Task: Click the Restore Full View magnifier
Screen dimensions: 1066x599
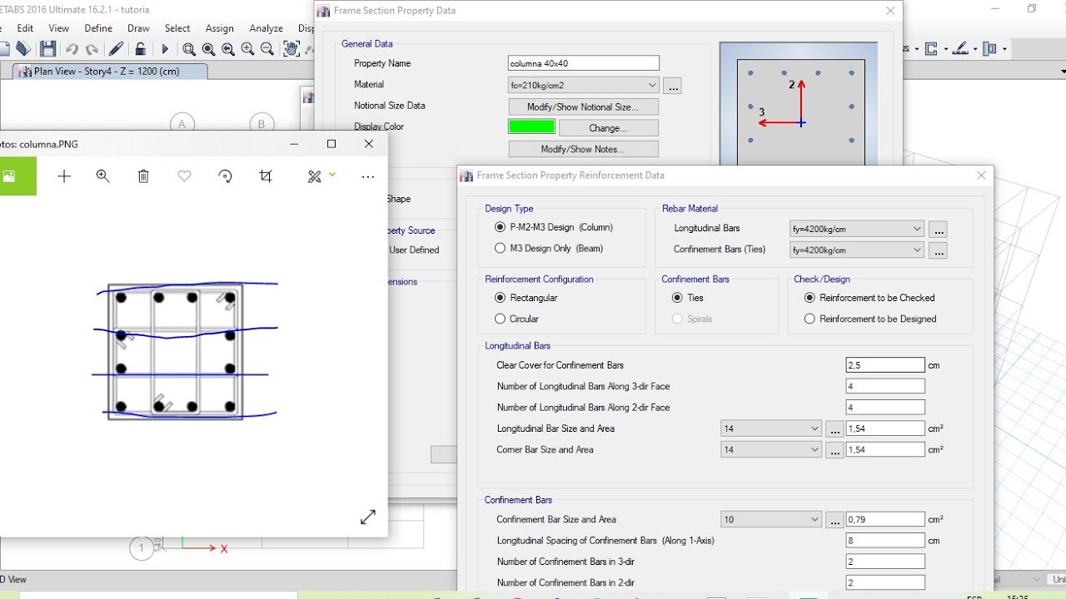Action: [x=208, y=49]
